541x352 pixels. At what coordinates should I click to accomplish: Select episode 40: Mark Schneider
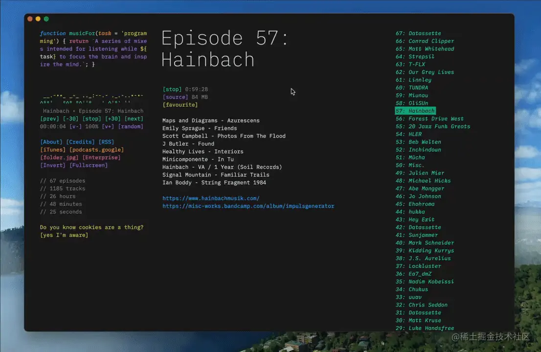pos(425,242)
